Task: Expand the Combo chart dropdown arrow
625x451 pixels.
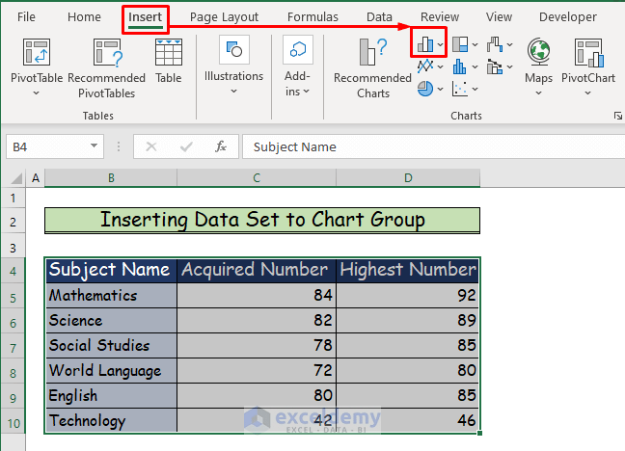Action: [510, 66]
